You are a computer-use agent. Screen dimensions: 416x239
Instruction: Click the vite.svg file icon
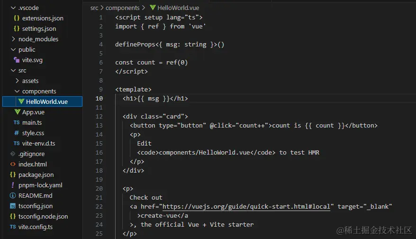pos(17,60)
